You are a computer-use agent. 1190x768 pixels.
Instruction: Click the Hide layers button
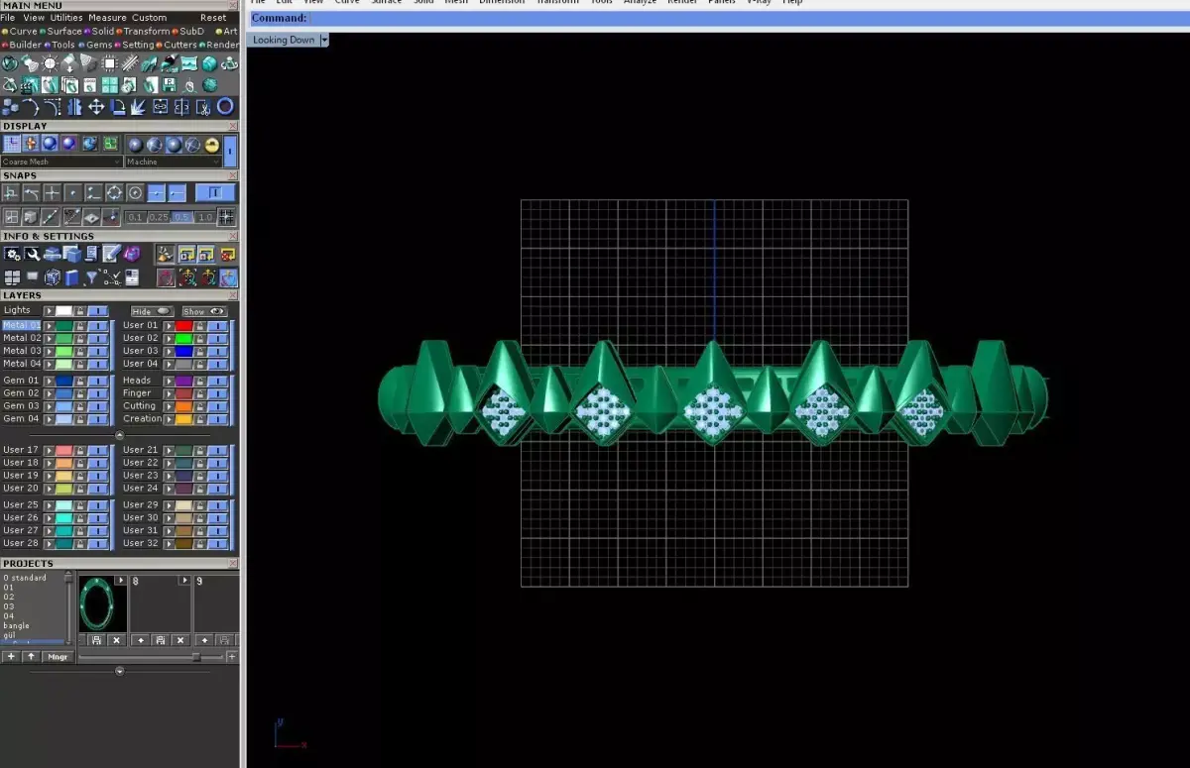pos(152,311)
